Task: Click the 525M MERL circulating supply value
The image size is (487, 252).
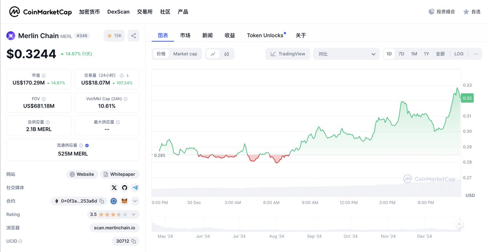Action: coord(73,154)
